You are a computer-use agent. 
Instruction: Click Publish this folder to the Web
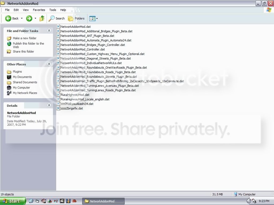28,45
